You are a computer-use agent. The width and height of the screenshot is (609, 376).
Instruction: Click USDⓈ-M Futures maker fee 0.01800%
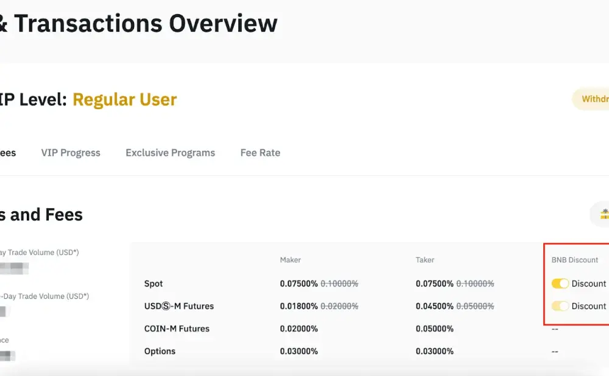tap(298, 306)
